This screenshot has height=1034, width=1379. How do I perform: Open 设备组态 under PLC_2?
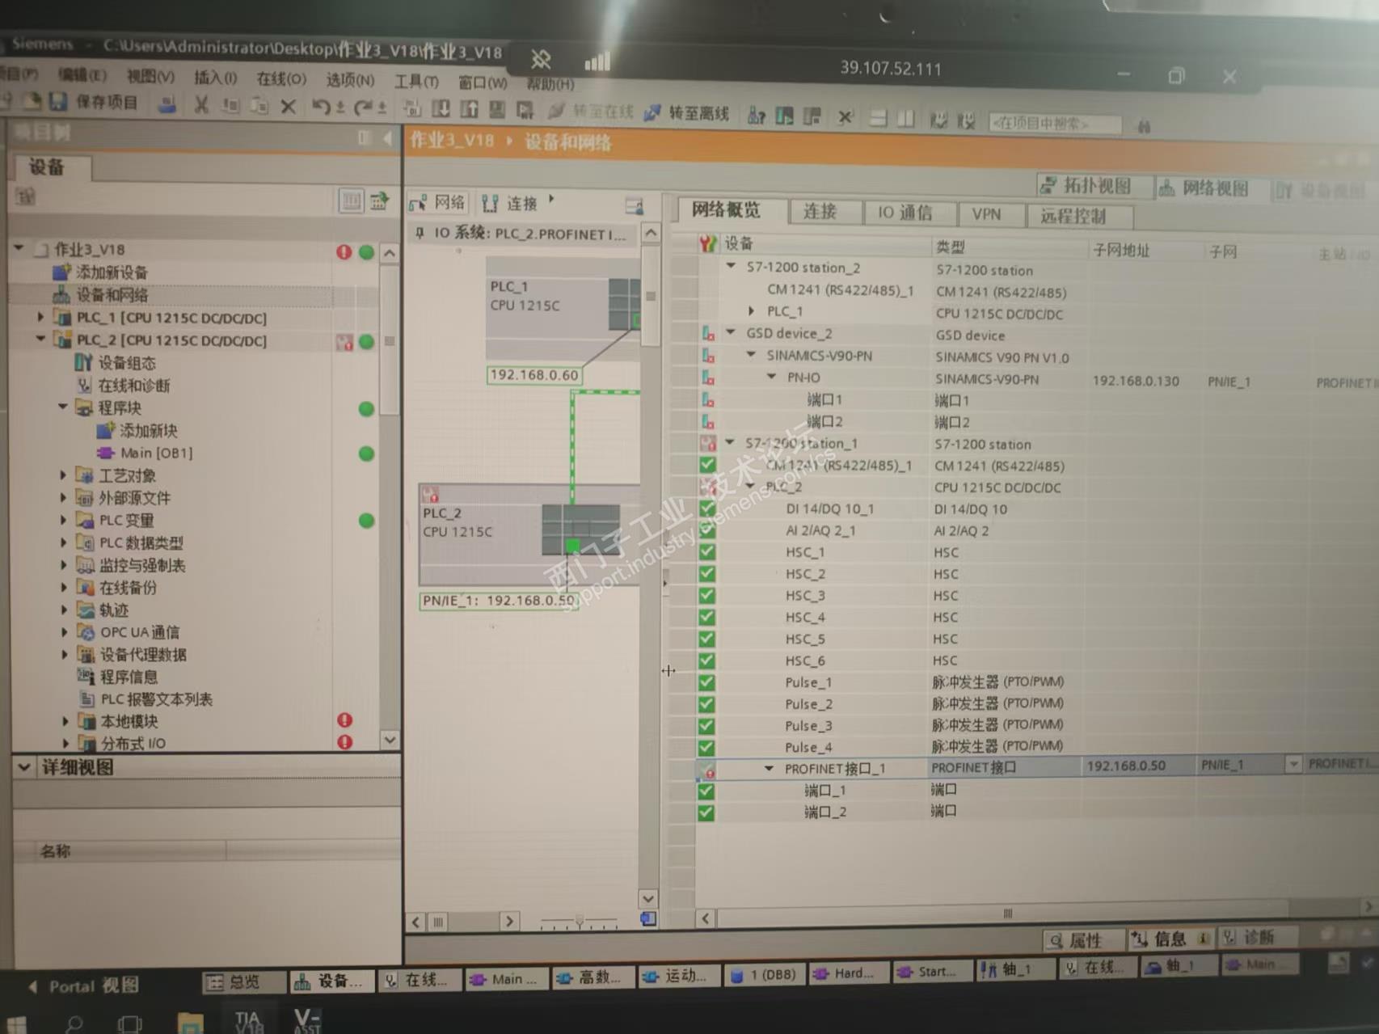[x=126, y=363]
